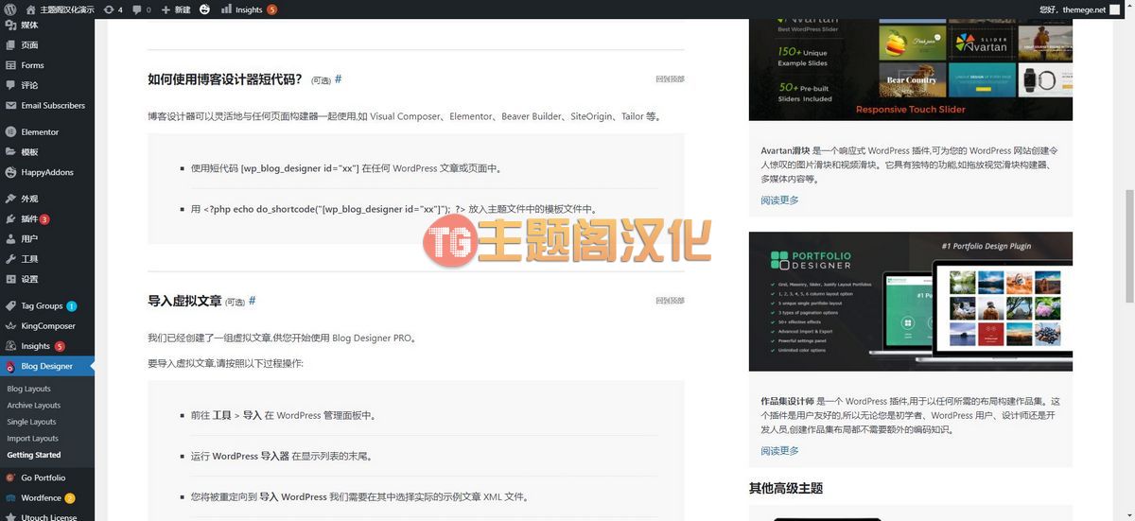Screen dimensions: 1135x521
Task: Select Blog Designer in the sidebar
Action: [x=47, y=366]
